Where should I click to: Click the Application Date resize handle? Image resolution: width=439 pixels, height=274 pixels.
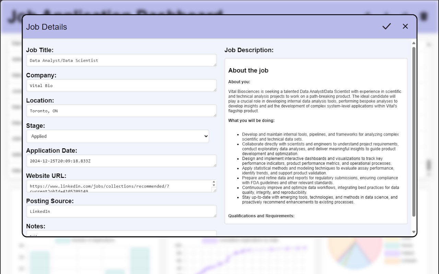pos(215,165)
